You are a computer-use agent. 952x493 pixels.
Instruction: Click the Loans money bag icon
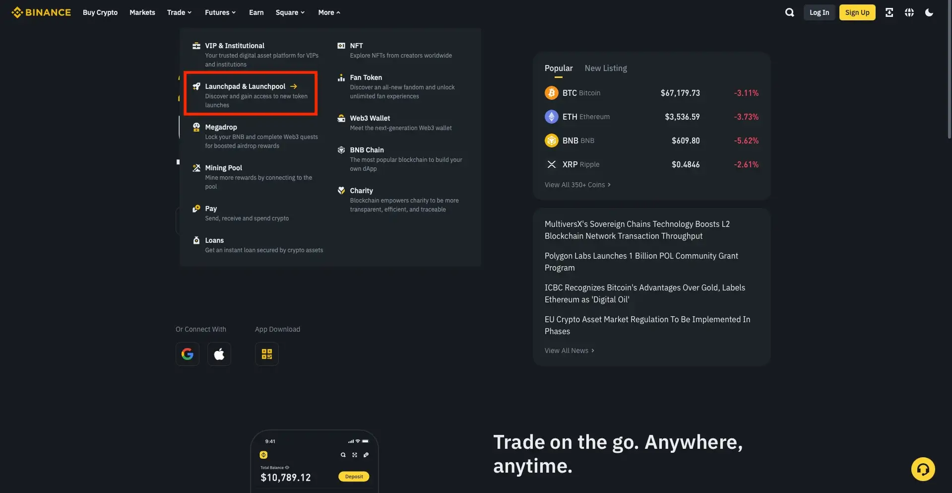(196, 240)
